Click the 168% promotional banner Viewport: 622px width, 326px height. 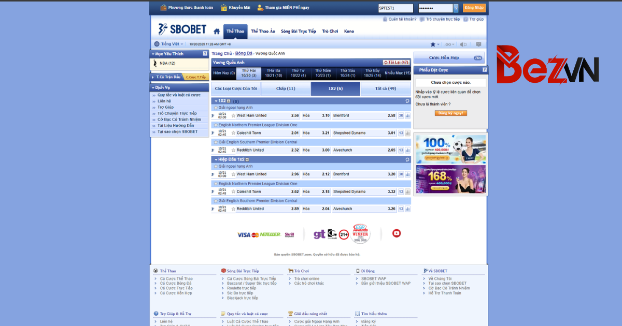pos(450,179)
